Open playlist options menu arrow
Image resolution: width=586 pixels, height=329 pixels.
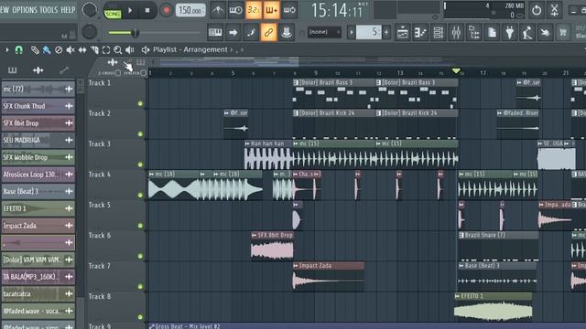pyautogui.click(x=6, y=49)
